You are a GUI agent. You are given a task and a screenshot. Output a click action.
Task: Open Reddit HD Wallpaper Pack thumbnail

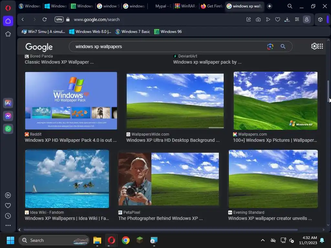coord(71,101)
